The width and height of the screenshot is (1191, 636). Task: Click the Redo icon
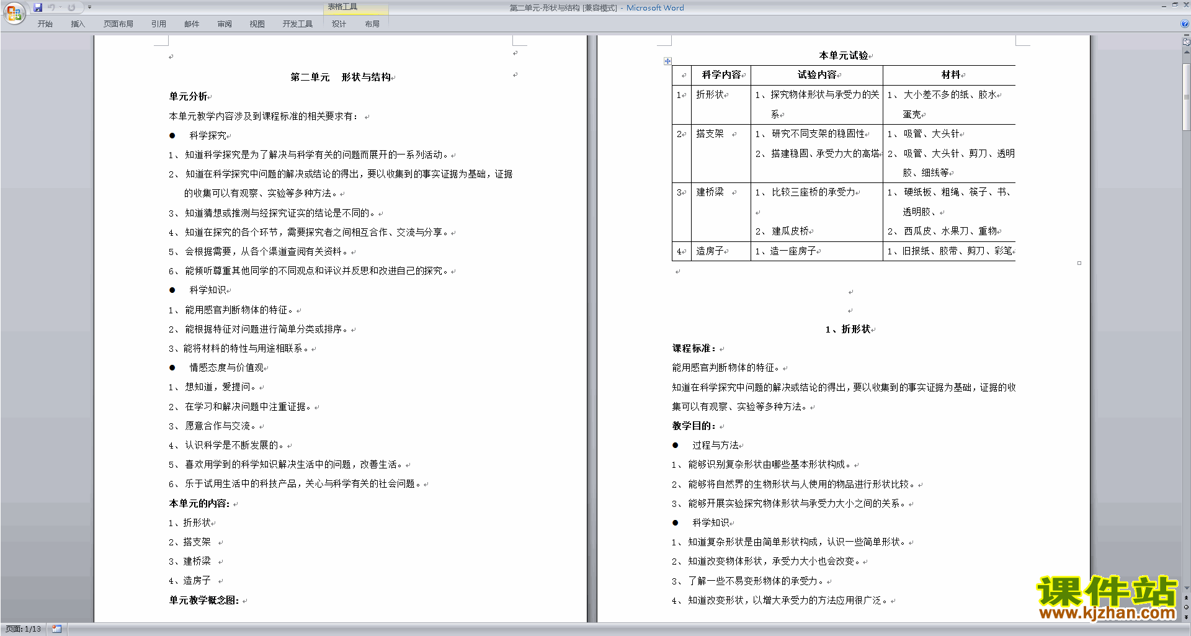[71, 7]
